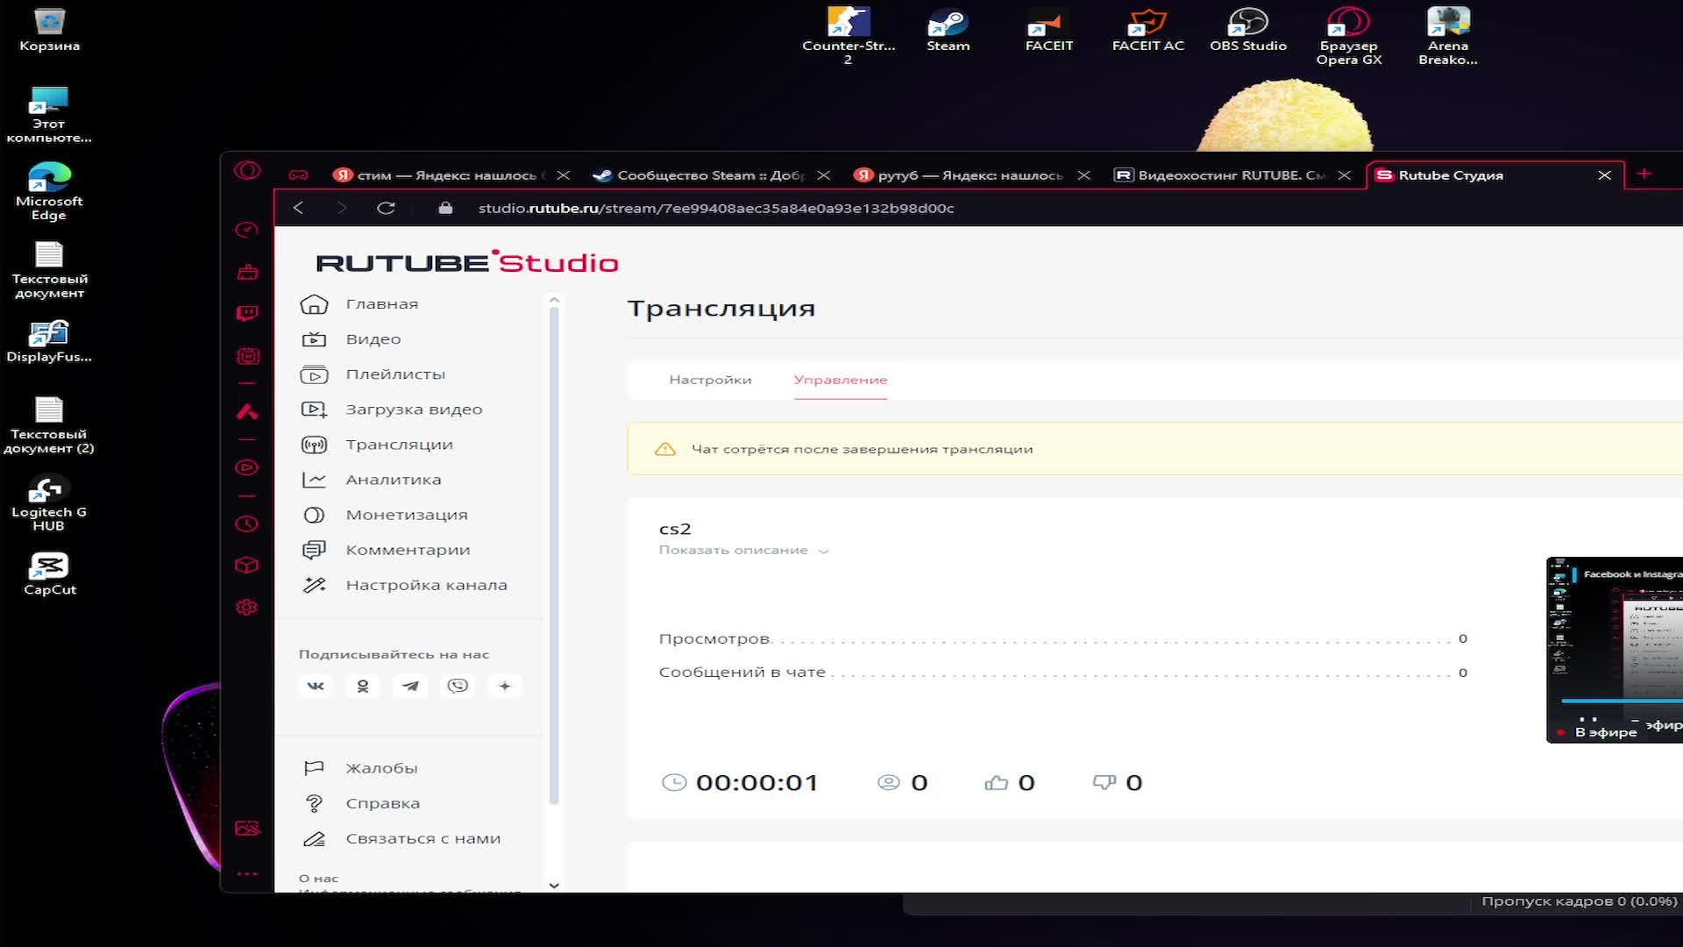This screenshot has width=1683, height=947.
Task: Switch to the 'Управление' stream tab
Action: (841, 380)
